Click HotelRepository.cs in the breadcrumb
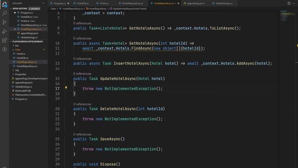The height and width of the screenshot is (168, 298). [x=73, y=8]
